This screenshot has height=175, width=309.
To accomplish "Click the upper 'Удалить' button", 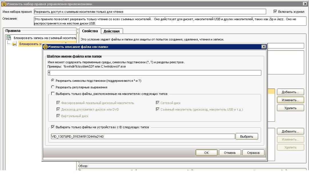I will pyautogui.click(x=290, y=108).
